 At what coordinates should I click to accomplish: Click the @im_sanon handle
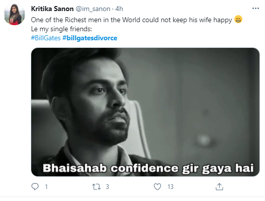(93, 9)
